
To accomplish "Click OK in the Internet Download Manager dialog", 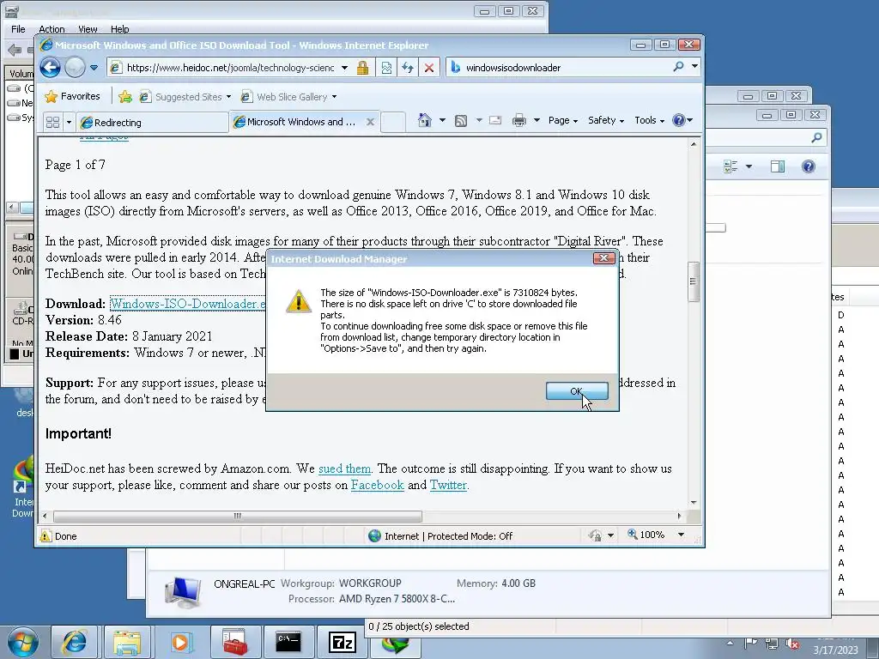I will [x=577, y=391].
